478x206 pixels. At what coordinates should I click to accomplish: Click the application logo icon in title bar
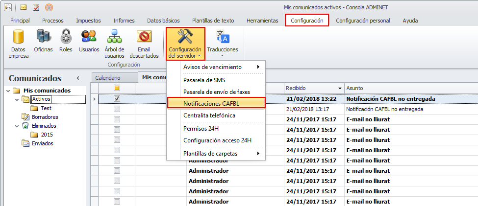coord(8,7)
